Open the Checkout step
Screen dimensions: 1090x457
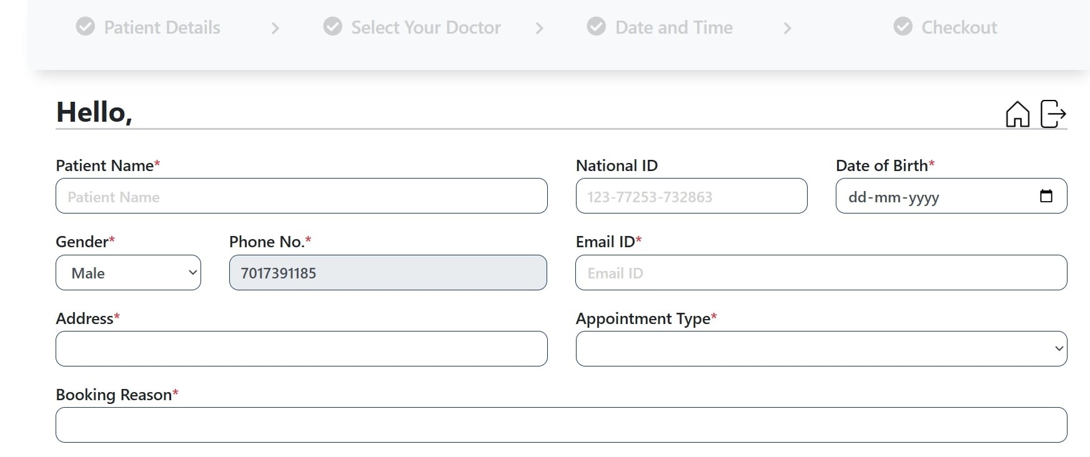pos(959,27)
